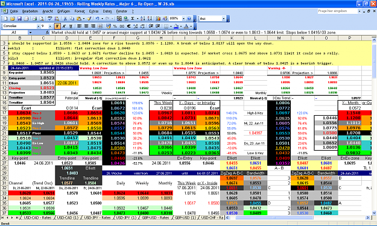Click Decrease Indent icon
Image resolution: width=377 pixels, height=226 pixels.
(151, 26)
